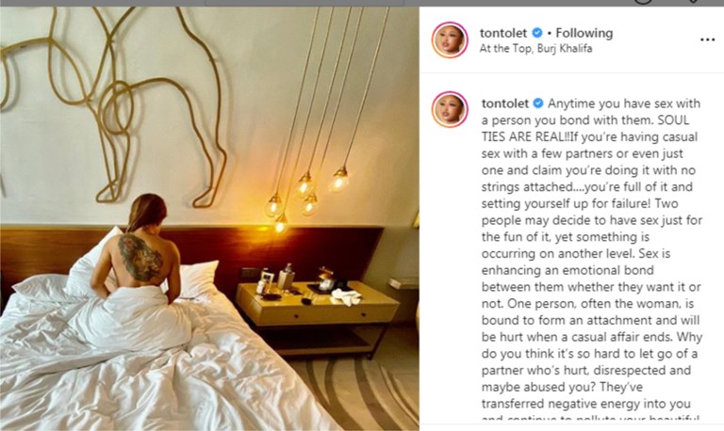The image size is (724, 431).
Task: Click the "TIES ARE REAL!!" caption line
Action: click(x=589, y=136)
